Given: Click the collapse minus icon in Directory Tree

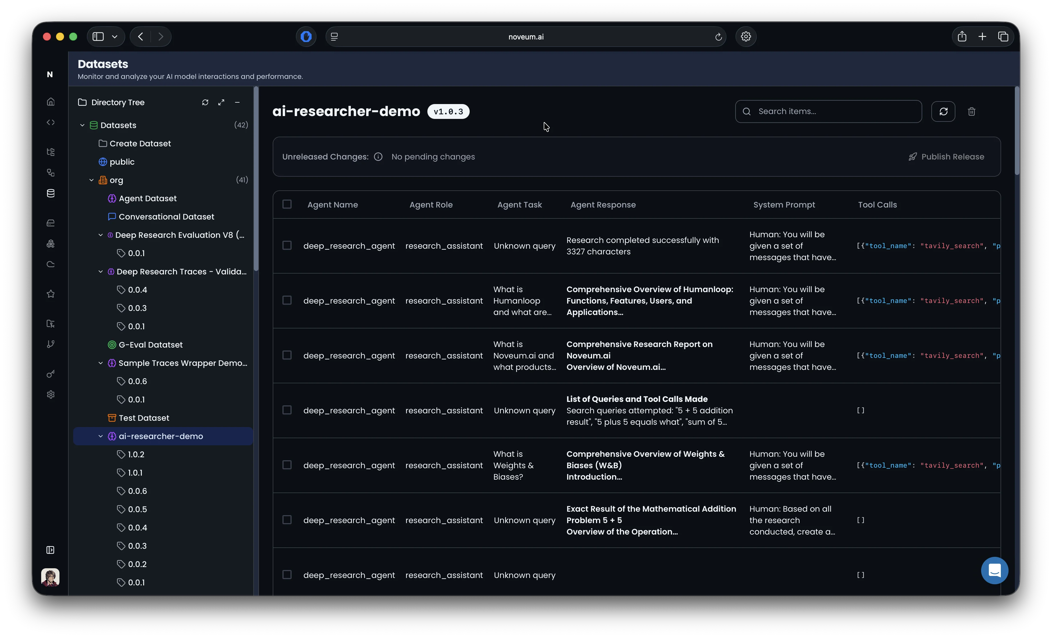Looking at the screenshot, I should (237, 103).
